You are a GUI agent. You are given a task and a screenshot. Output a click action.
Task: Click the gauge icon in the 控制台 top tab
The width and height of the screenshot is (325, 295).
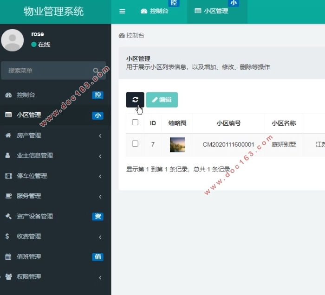(144, 11)
